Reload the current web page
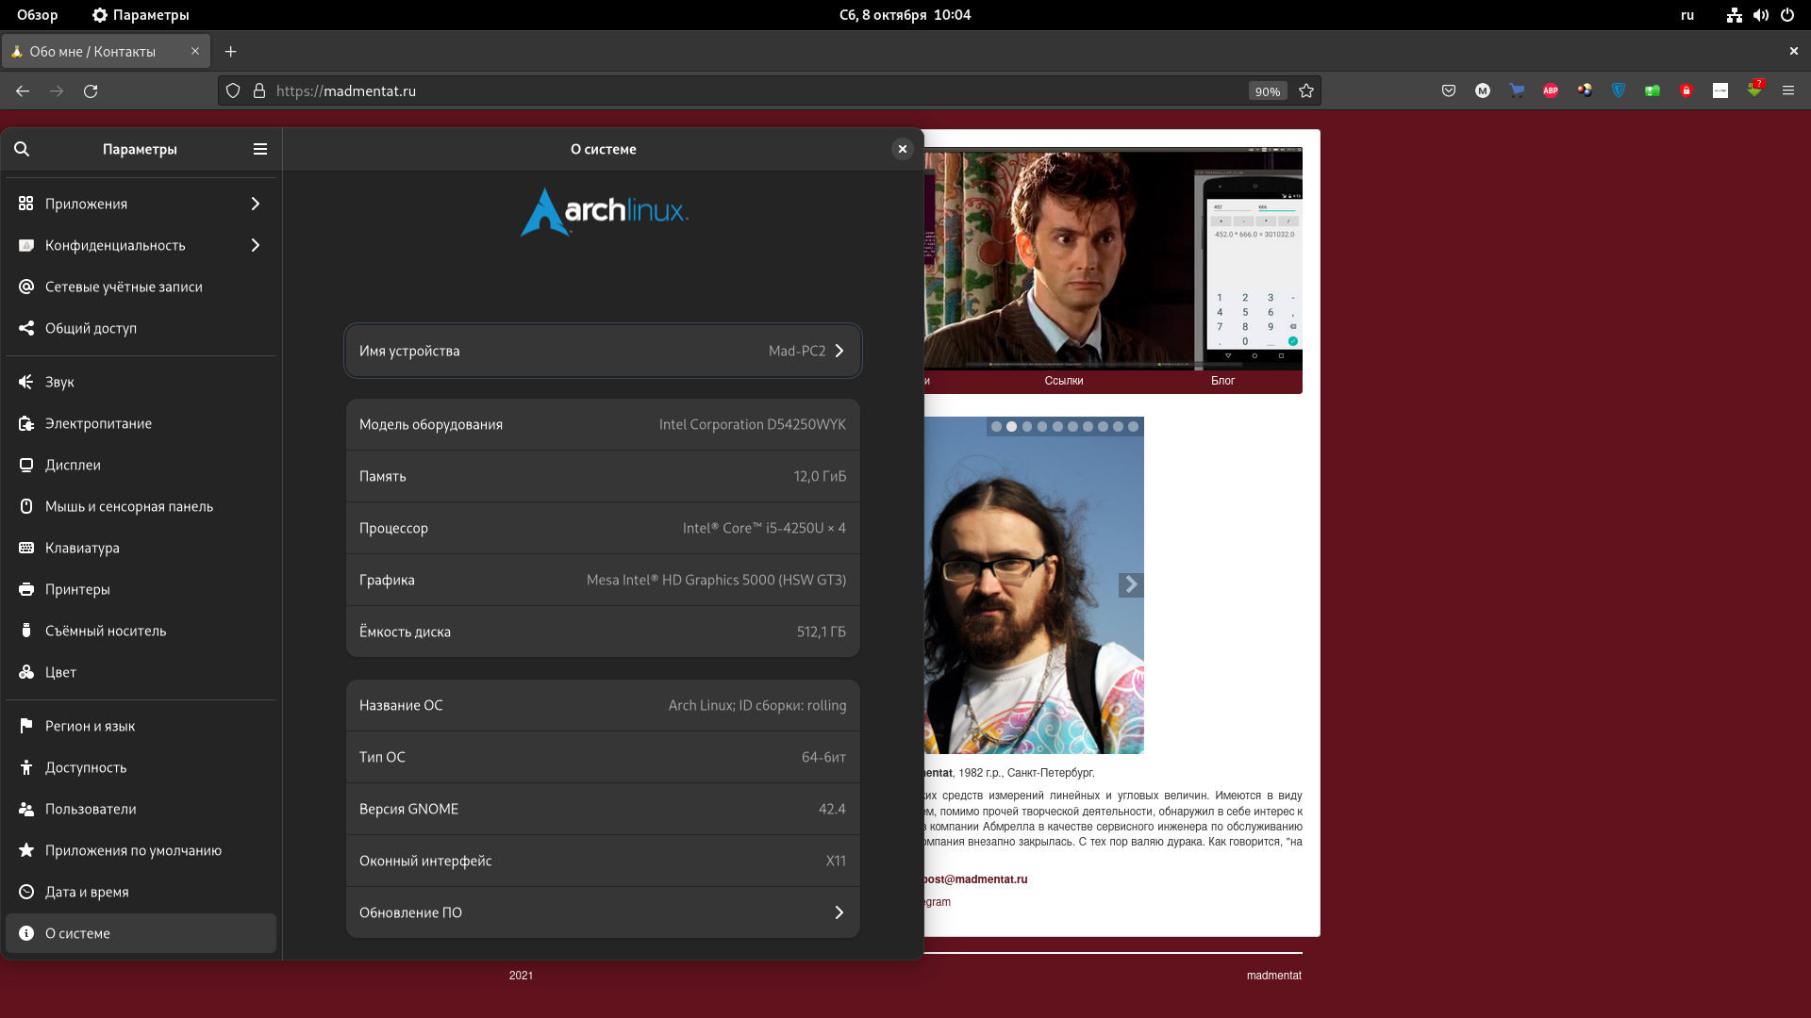This screenshot has height=1018, width=1811. 91,90
